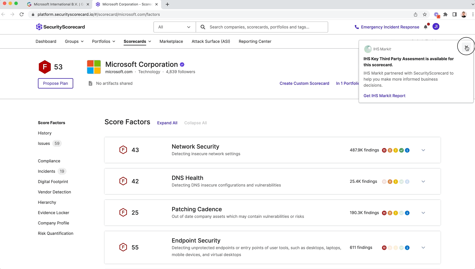The image size is (475, 269).
Task: Click the browser share icon
Action: coord(416,14)
